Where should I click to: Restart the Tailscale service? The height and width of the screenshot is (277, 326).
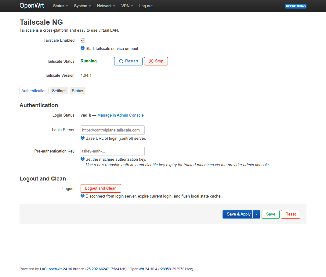[x=128, y=61]
